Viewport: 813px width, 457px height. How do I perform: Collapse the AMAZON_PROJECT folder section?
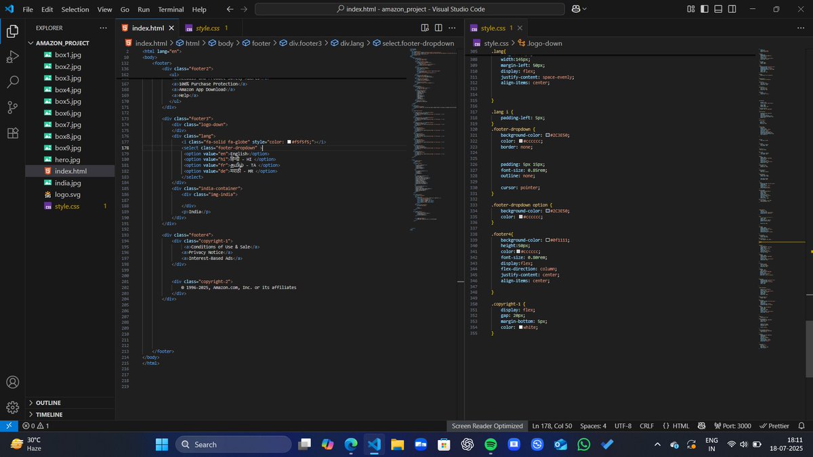pos(62,43)
